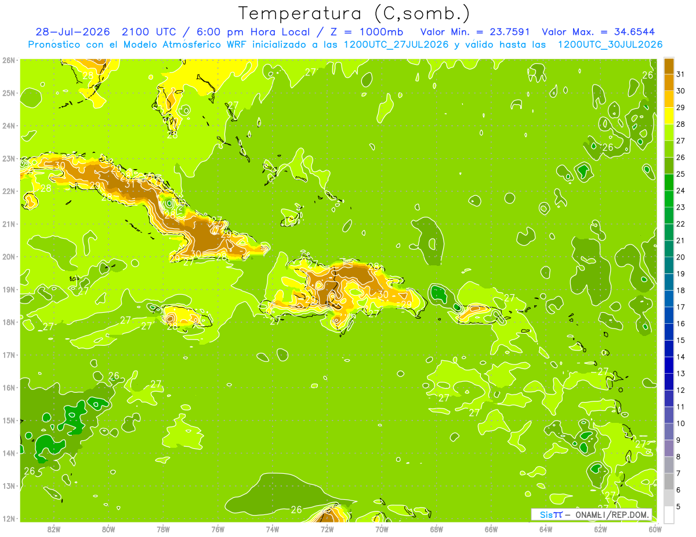Click the 60W longitude axis label
Viewport: 696px width, 537px height.
tap(655, 528)
